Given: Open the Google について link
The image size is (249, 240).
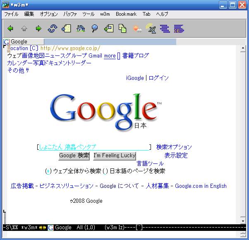Looking at the screenshot, I should [x=119, y=186].
